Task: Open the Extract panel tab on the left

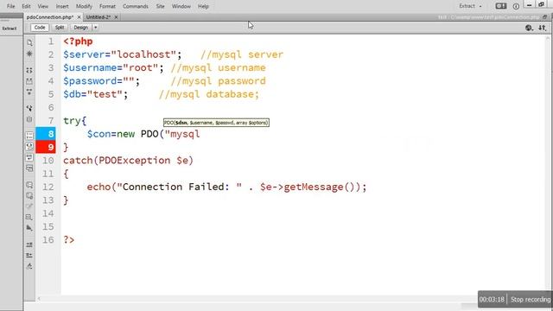Action: (x=10, y=29)
